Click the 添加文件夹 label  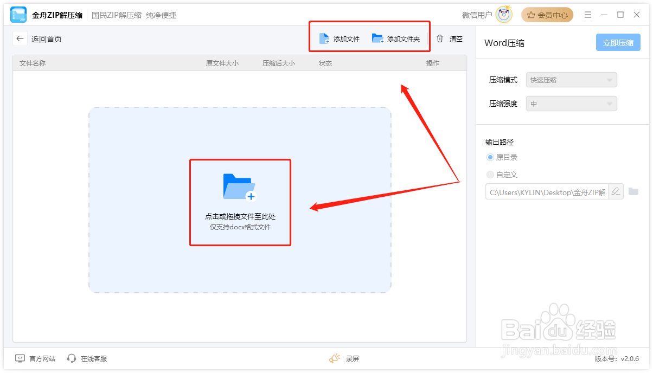click(404, 38)
